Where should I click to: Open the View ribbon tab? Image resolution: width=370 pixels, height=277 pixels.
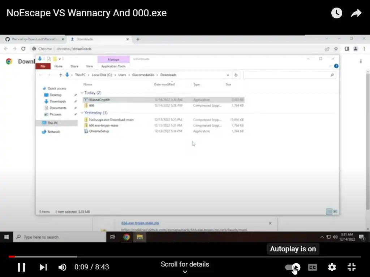(90, 66)
